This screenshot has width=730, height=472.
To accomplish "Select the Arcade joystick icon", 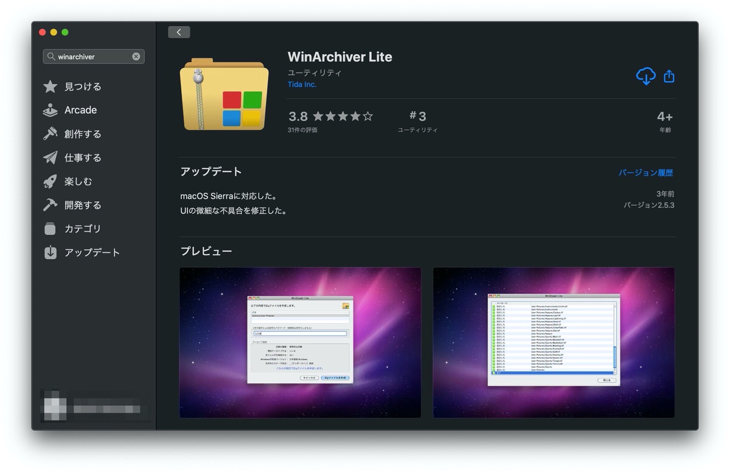I will click(x=50, y=110).
